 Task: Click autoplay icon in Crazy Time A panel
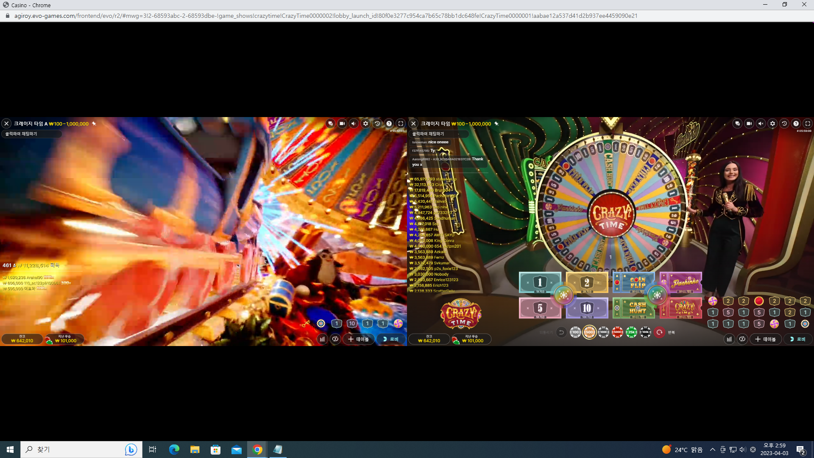335,339
